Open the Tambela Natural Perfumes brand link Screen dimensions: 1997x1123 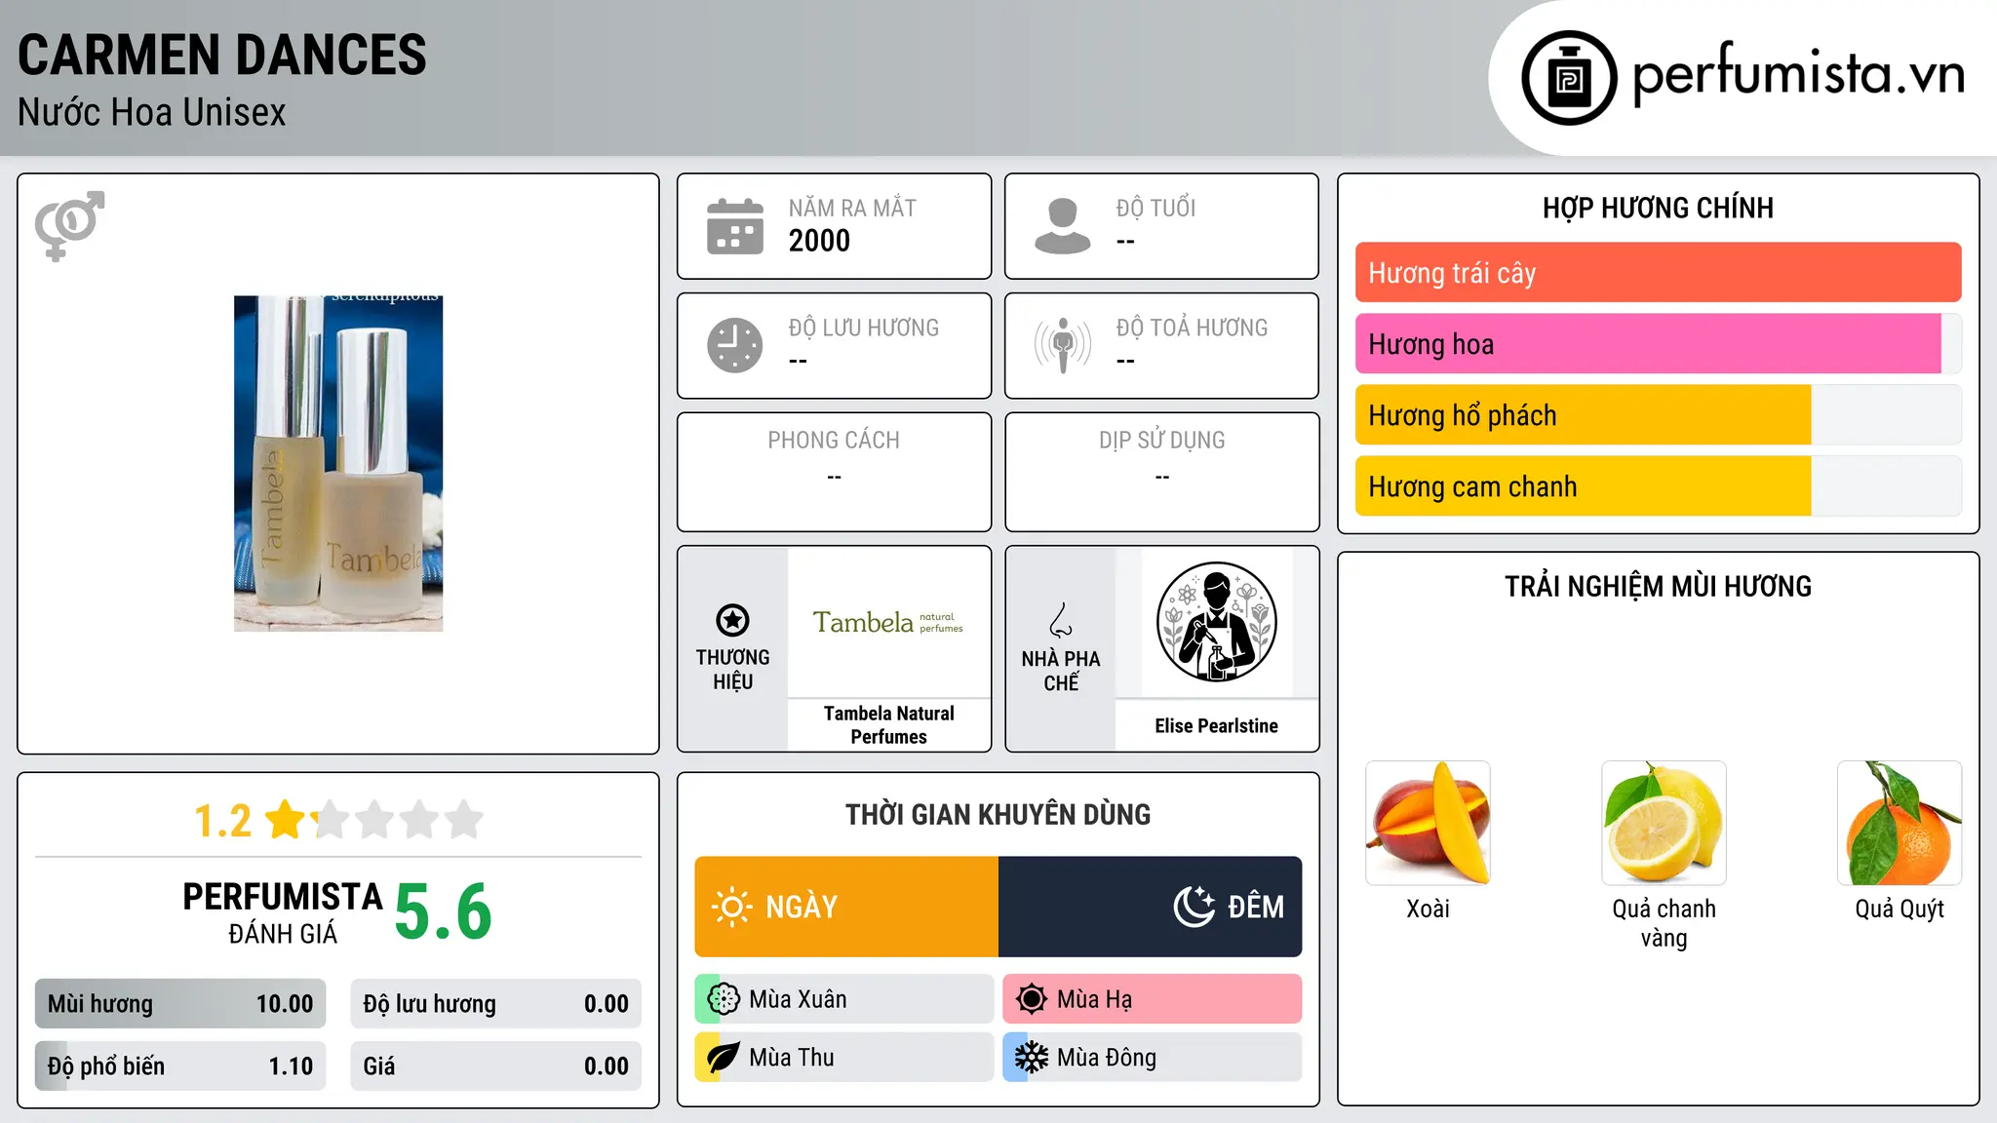pyautogui.click(x=888, y=725)
